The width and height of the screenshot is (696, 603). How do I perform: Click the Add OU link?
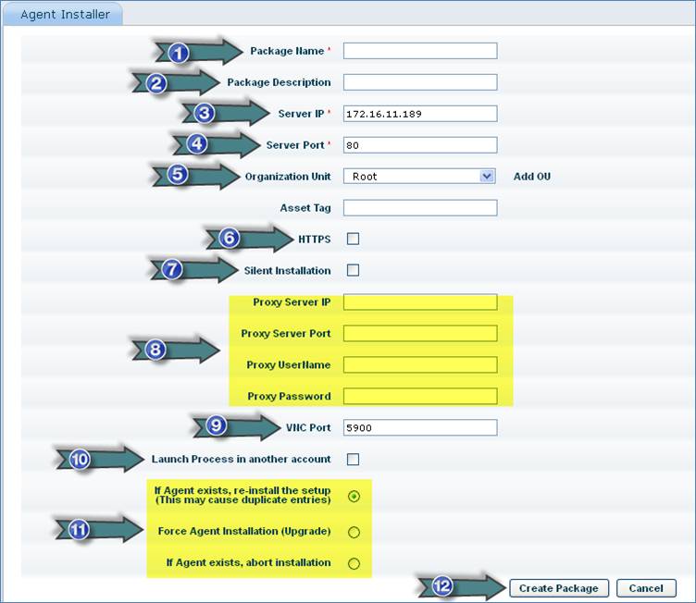click(x=532, y=176)
